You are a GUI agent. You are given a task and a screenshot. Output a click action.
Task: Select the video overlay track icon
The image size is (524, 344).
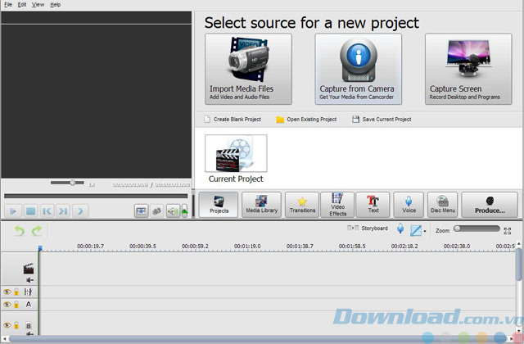point(29,325)
